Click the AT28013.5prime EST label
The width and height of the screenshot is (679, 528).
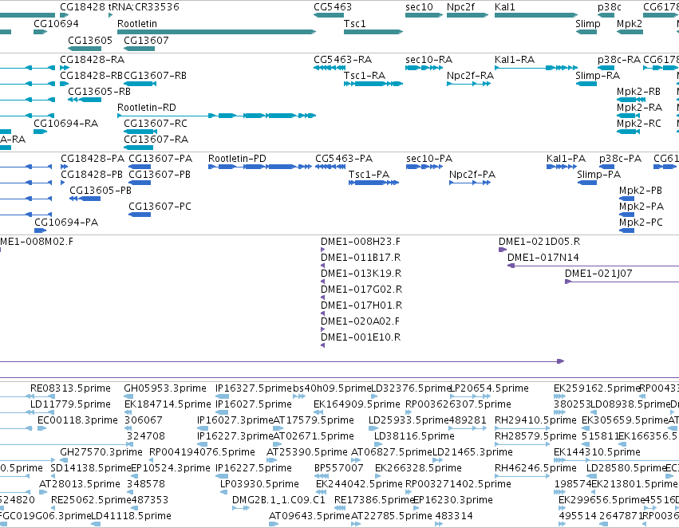point(79,484)
